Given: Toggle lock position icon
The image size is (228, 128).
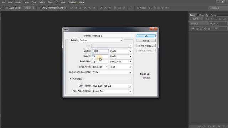Looking at the screenshot, I should point(205,29).
